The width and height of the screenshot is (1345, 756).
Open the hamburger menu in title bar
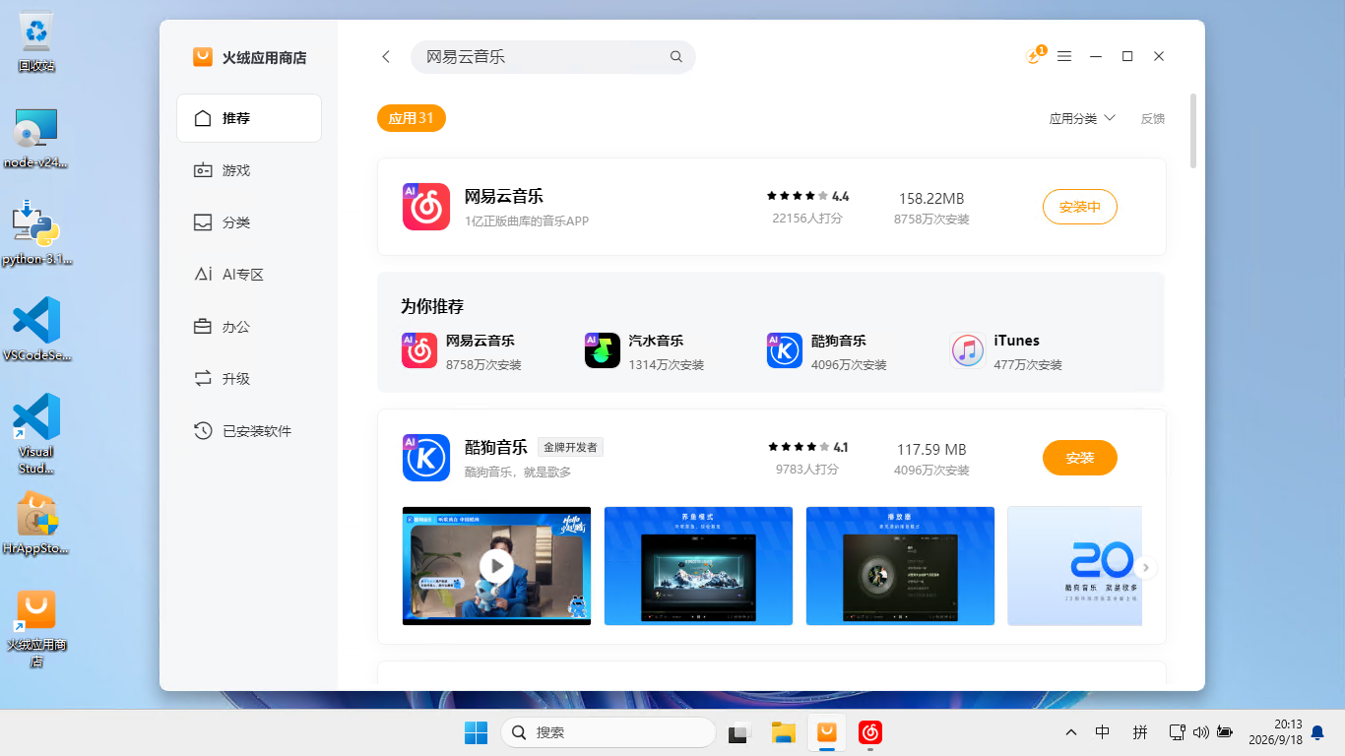point(1064,57)
